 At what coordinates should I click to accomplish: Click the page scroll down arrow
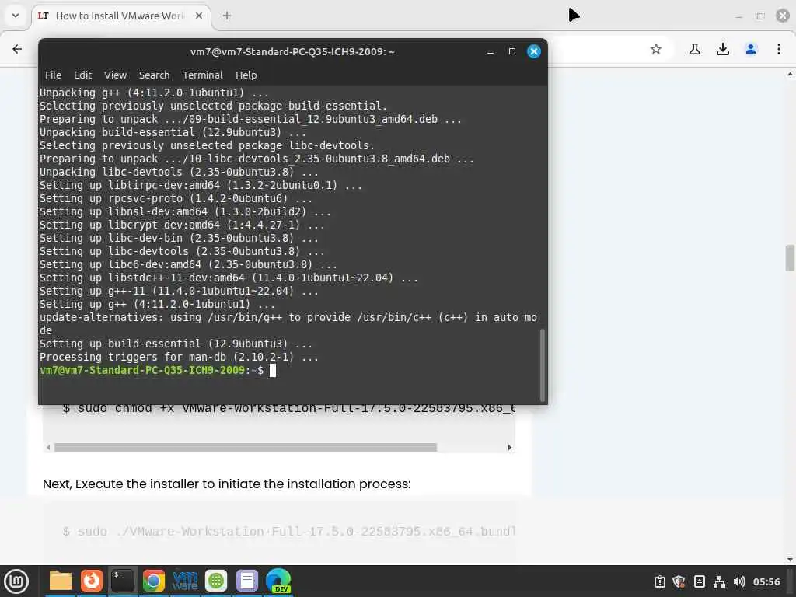point(790,560)
